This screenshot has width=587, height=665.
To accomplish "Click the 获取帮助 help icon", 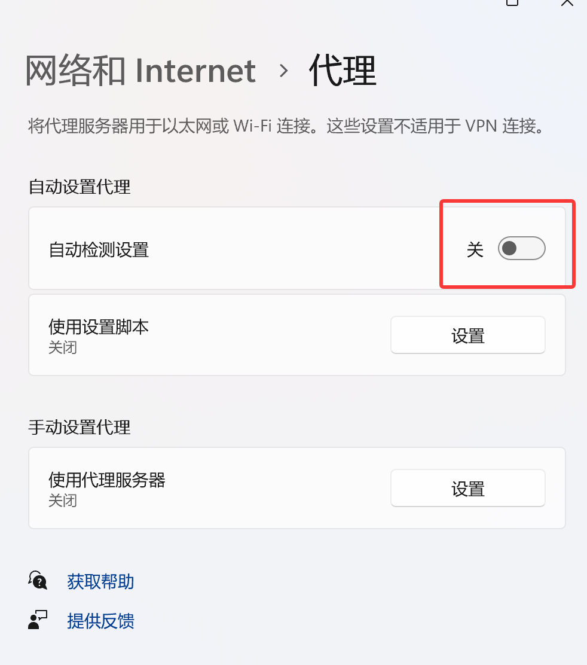I will click(x=37, y=581).
